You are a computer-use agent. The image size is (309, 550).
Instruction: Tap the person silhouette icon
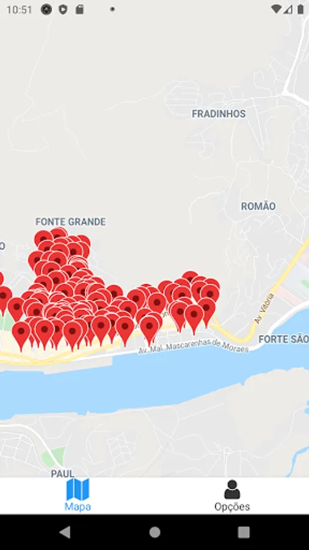[232, 490]
